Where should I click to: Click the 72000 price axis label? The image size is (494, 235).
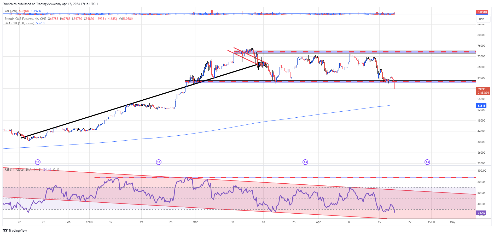click(x=481, y=56)
